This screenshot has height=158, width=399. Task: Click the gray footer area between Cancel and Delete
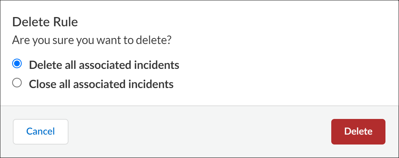(200, 132)
